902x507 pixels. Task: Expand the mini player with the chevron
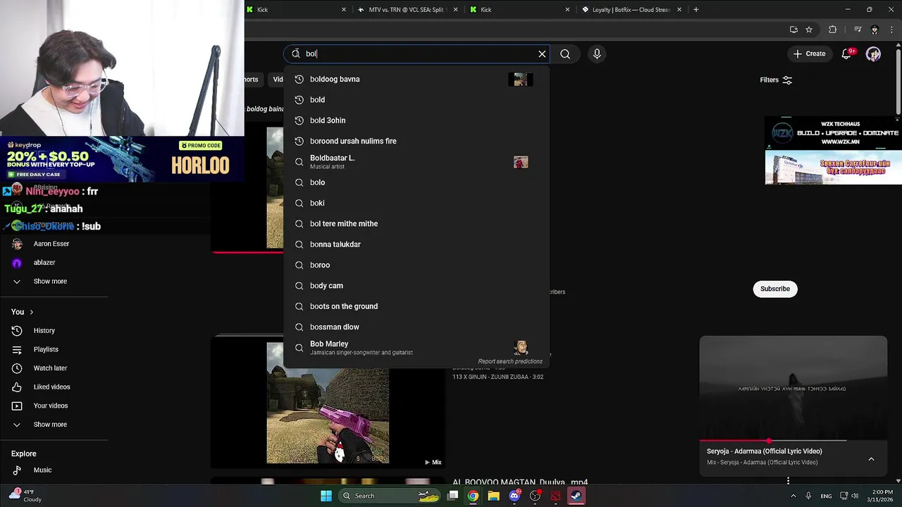click(871, 458)
